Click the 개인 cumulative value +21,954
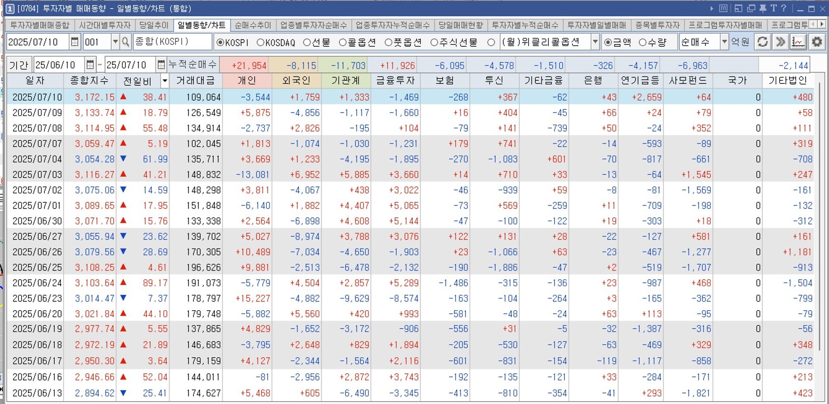Viewport: 829px width, 404px height. (249, 66)
